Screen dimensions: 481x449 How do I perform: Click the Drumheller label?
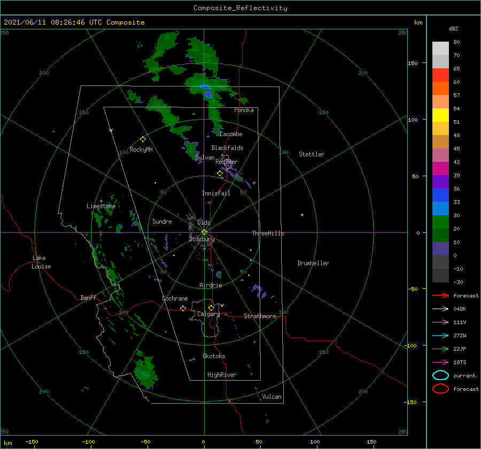(x=313, y=263)
